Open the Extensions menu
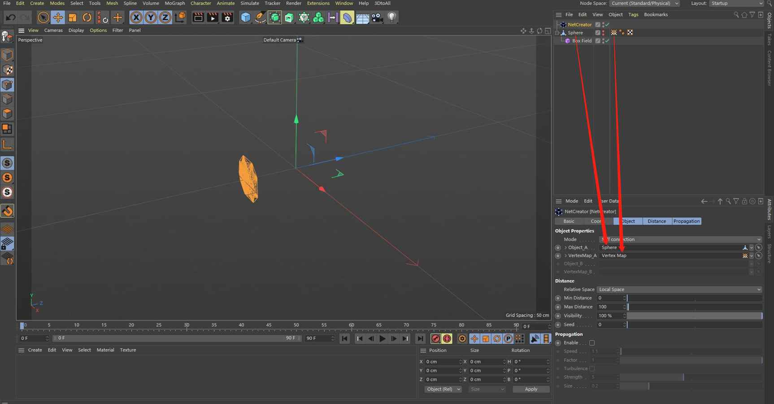774x404 pixels. 318,3
